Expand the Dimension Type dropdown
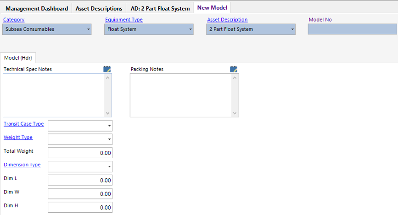The height and width of the screenshot is (215, 398). click(x=109, y=166)
